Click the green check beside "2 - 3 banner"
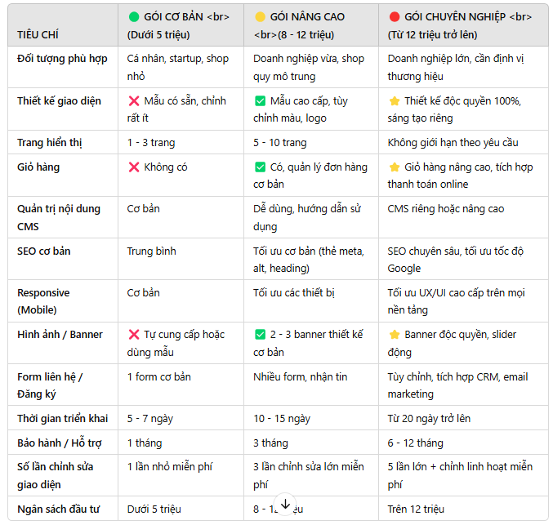The width and height of the screenshot is (553, 525). click(260, 335)
